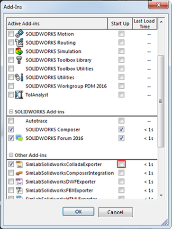172x229 pixels.
Task: Check the Autotrace active checkbox
Action: [x=11, y=121]
